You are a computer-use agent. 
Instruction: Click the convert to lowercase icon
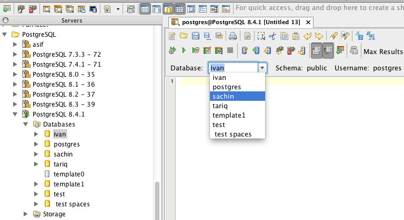click(359, 36)
